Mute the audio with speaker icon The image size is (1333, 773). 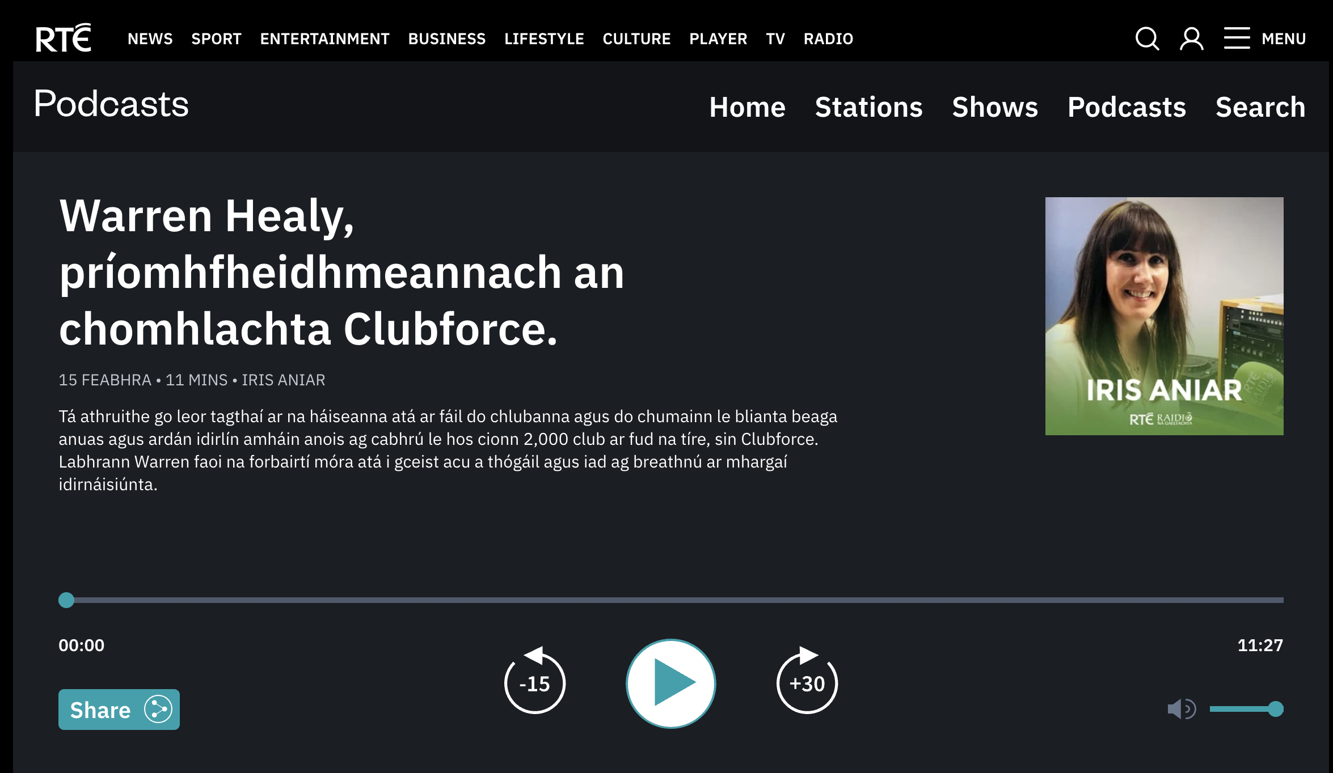click(x=1182, y=709)
